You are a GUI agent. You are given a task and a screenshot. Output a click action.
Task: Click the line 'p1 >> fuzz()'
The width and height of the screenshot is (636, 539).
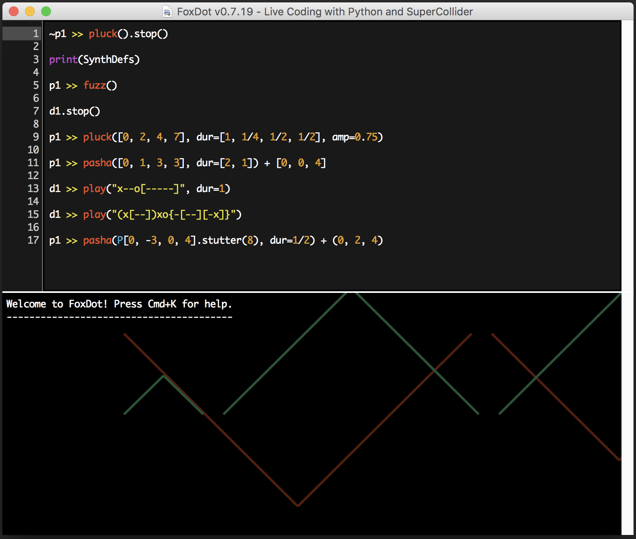(83, 86)
